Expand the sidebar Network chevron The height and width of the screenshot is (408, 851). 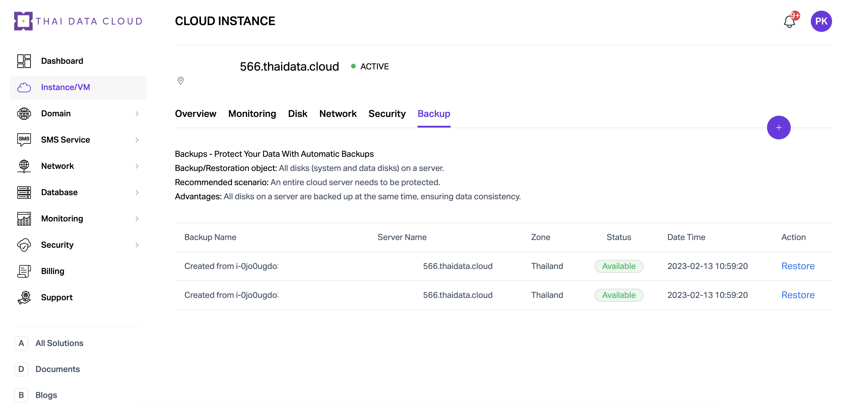click(x=137, y=166)
